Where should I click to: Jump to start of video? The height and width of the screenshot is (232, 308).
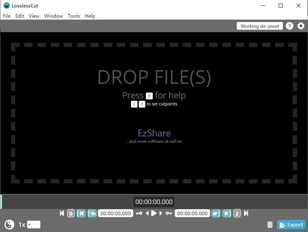pos(62,213)
